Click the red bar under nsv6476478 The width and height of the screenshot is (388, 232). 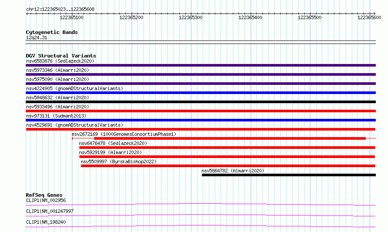coord(227,148)
